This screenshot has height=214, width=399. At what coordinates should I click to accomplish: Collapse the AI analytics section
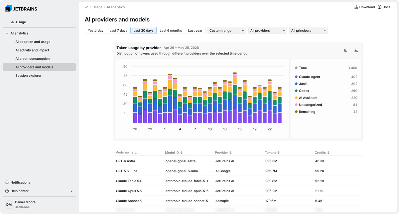7,33
